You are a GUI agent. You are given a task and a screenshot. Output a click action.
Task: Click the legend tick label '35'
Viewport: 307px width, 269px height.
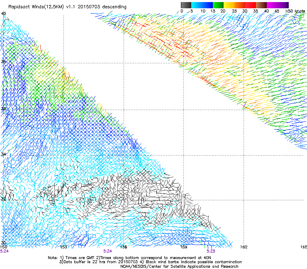point(256,11)
